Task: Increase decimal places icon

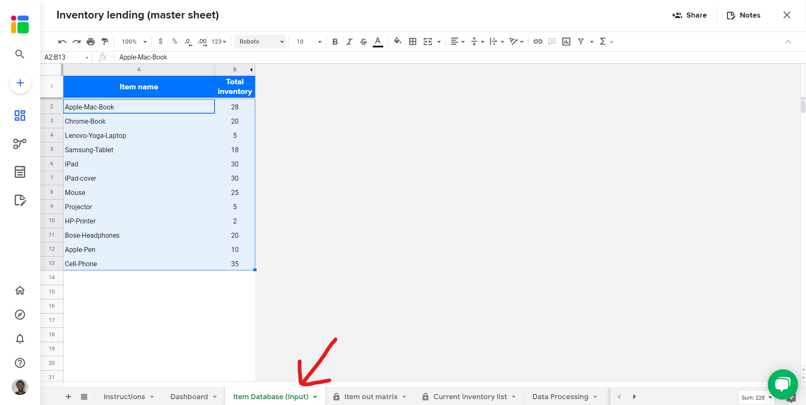Action: point(202,42)
